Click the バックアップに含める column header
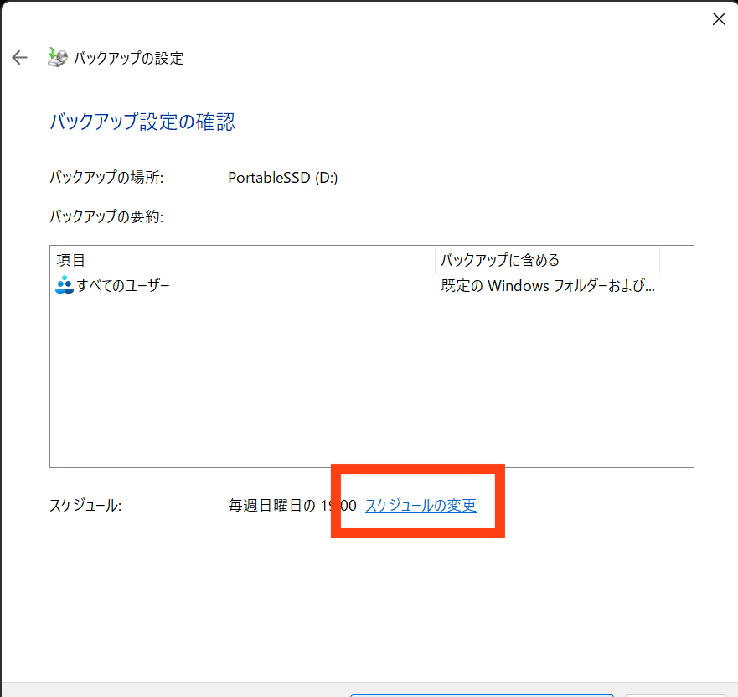738x697 pixels. click(500, 260)
